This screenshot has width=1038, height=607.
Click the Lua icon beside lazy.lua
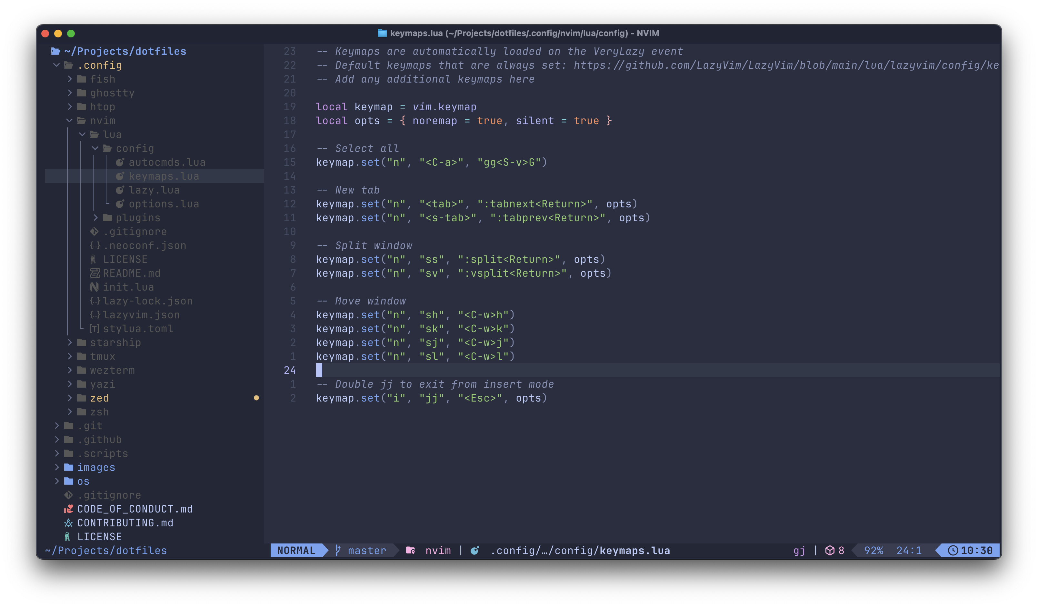[x=120, y=190]
